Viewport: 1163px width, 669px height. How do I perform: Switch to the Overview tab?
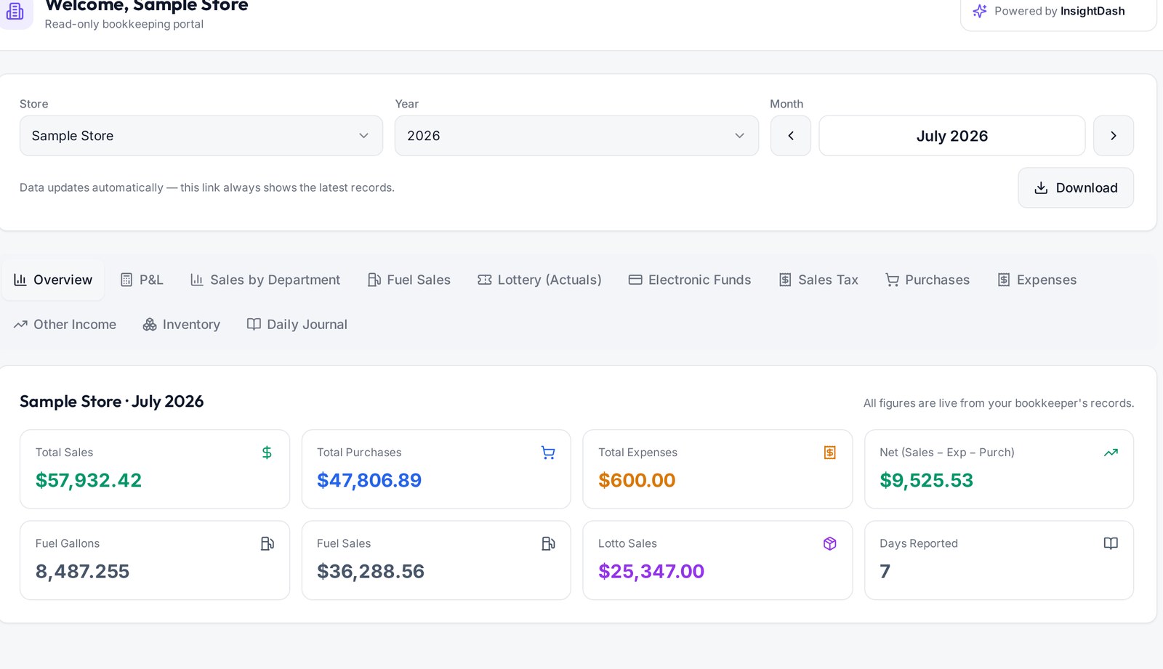(x=53, y=280)
